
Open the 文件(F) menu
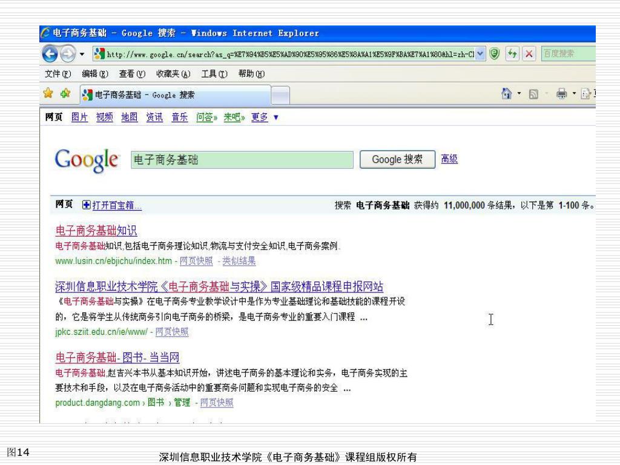pos(58,73)
